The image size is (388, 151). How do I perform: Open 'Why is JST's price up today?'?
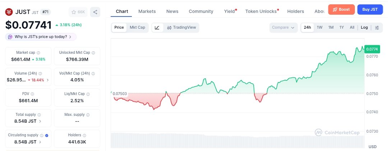(x=41, y=37)
